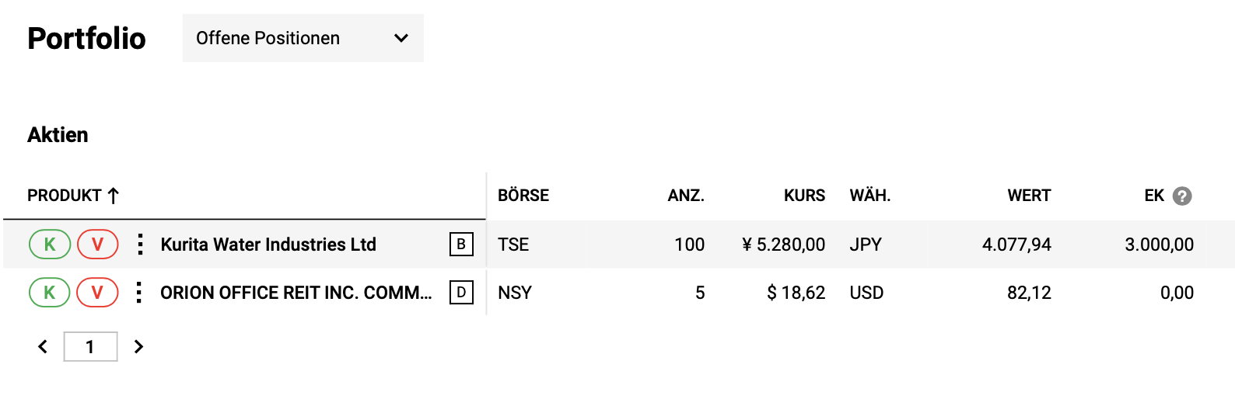
Task: Click the D badge next to Orion Office REIT
Action: tap(461, 293)
